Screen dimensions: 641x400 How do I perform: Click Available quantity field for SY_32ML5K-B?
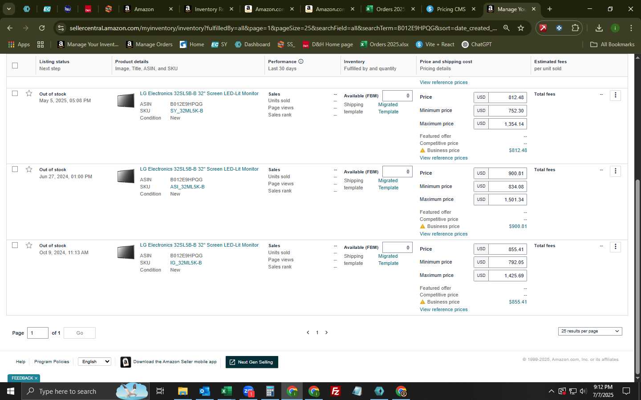click(397, 96)
